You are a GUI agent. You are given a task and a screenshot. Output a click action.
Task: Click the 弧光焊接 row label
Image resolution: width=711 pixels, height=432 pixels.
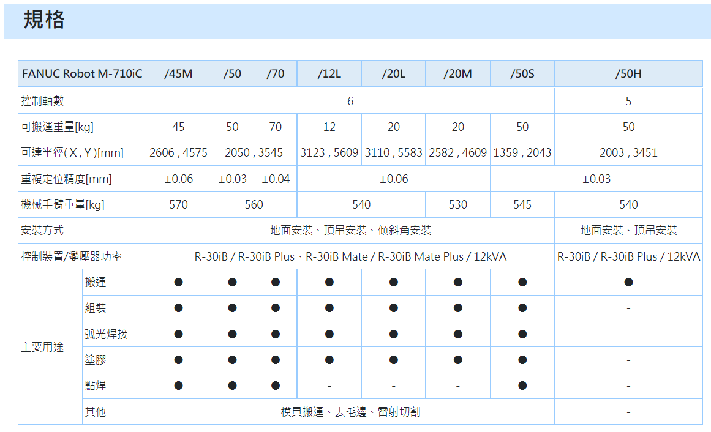tap(107, 334)
